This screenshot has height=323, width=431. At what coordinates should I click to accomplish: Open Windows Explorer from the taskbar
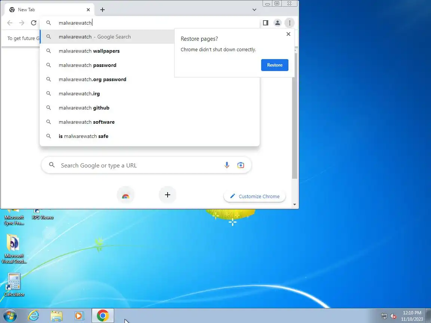56,316
